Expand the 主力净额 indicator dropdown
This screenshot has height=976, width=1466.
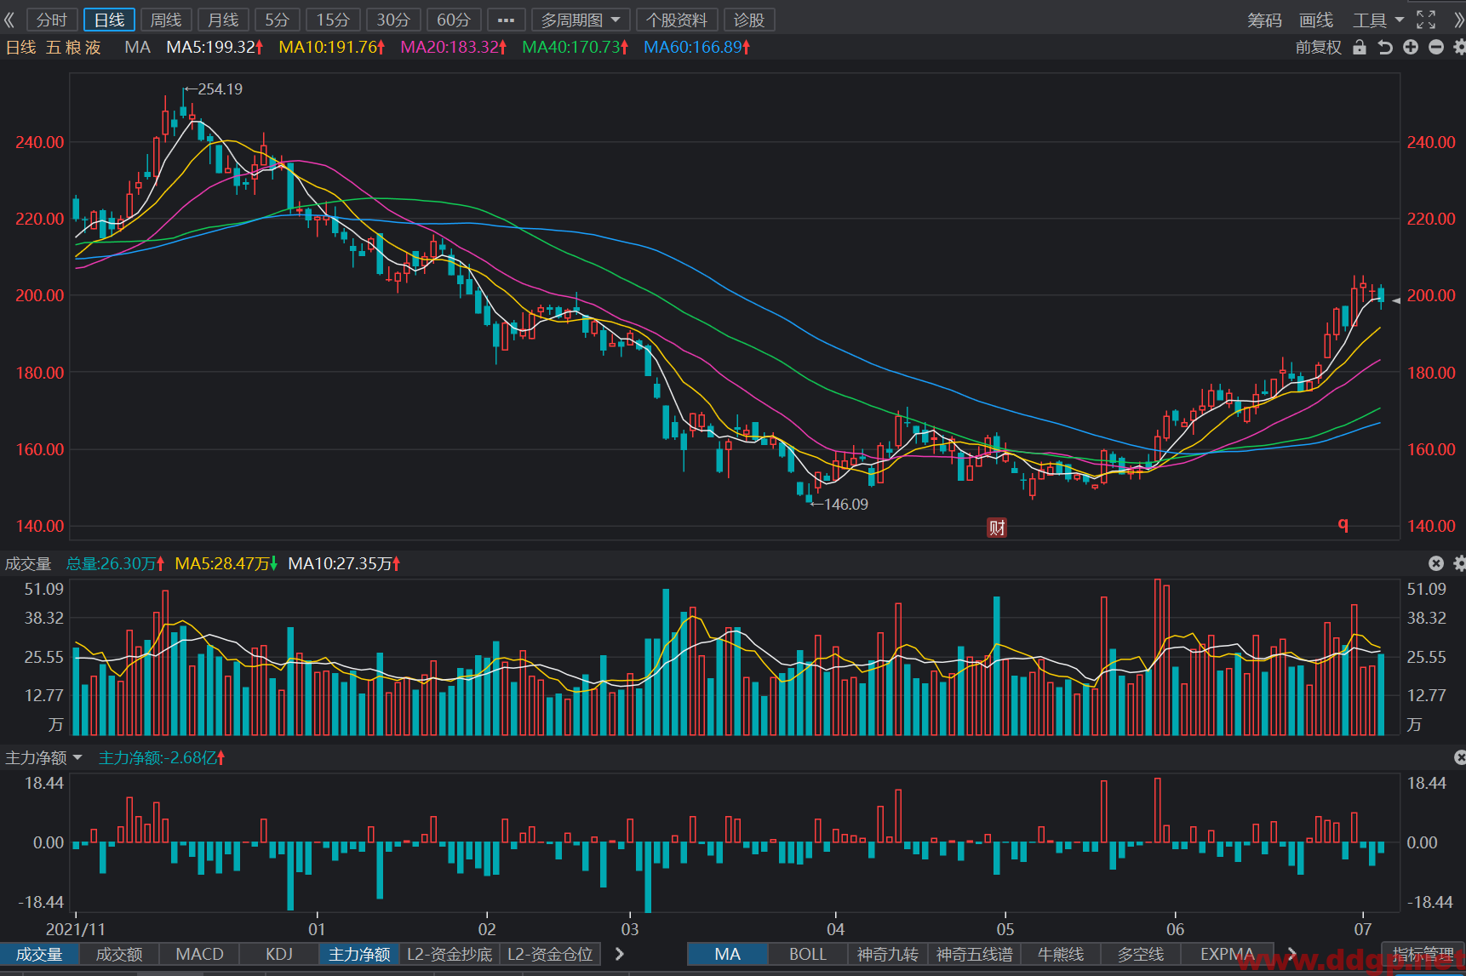pos(44,757)
